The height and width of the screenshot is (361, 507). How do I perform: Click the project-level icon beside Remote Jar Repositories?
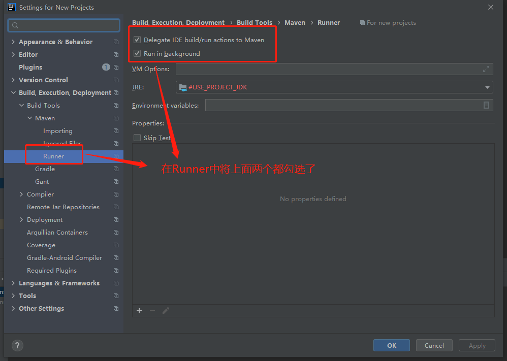[x=116, y=207]
